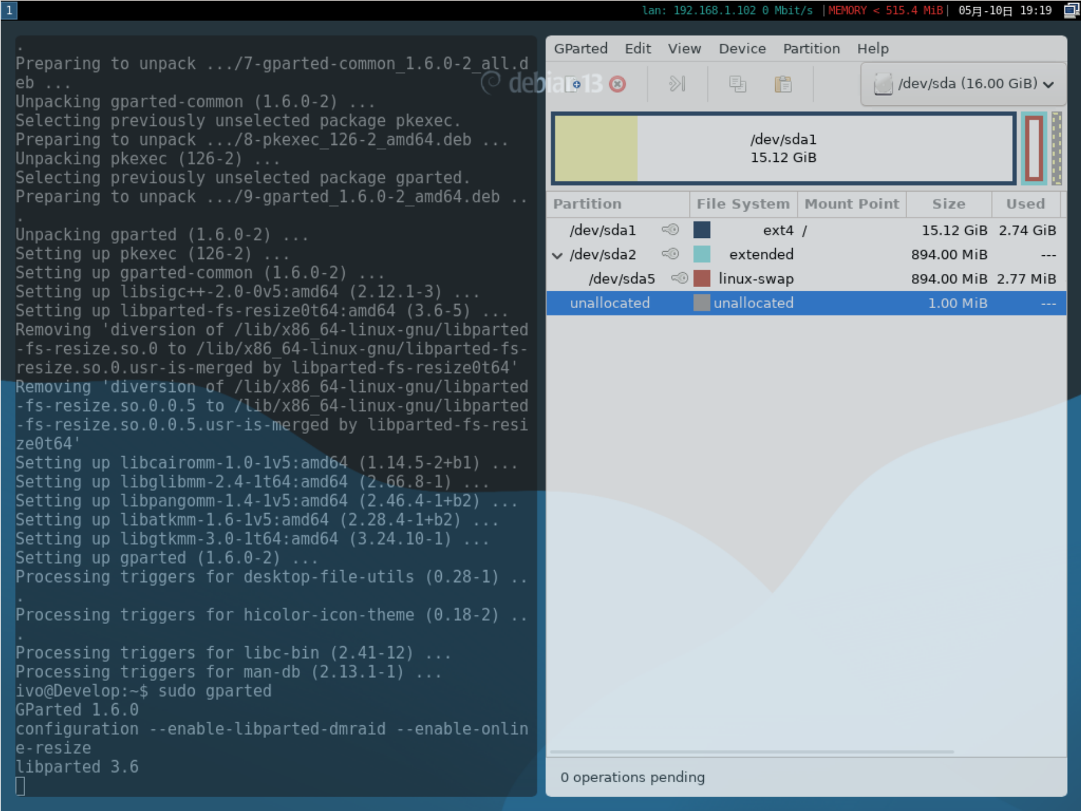This screenshot has height=811, width=1081.
Task: Click the terminal cursor at the bottom
Action: coord(20,786)
